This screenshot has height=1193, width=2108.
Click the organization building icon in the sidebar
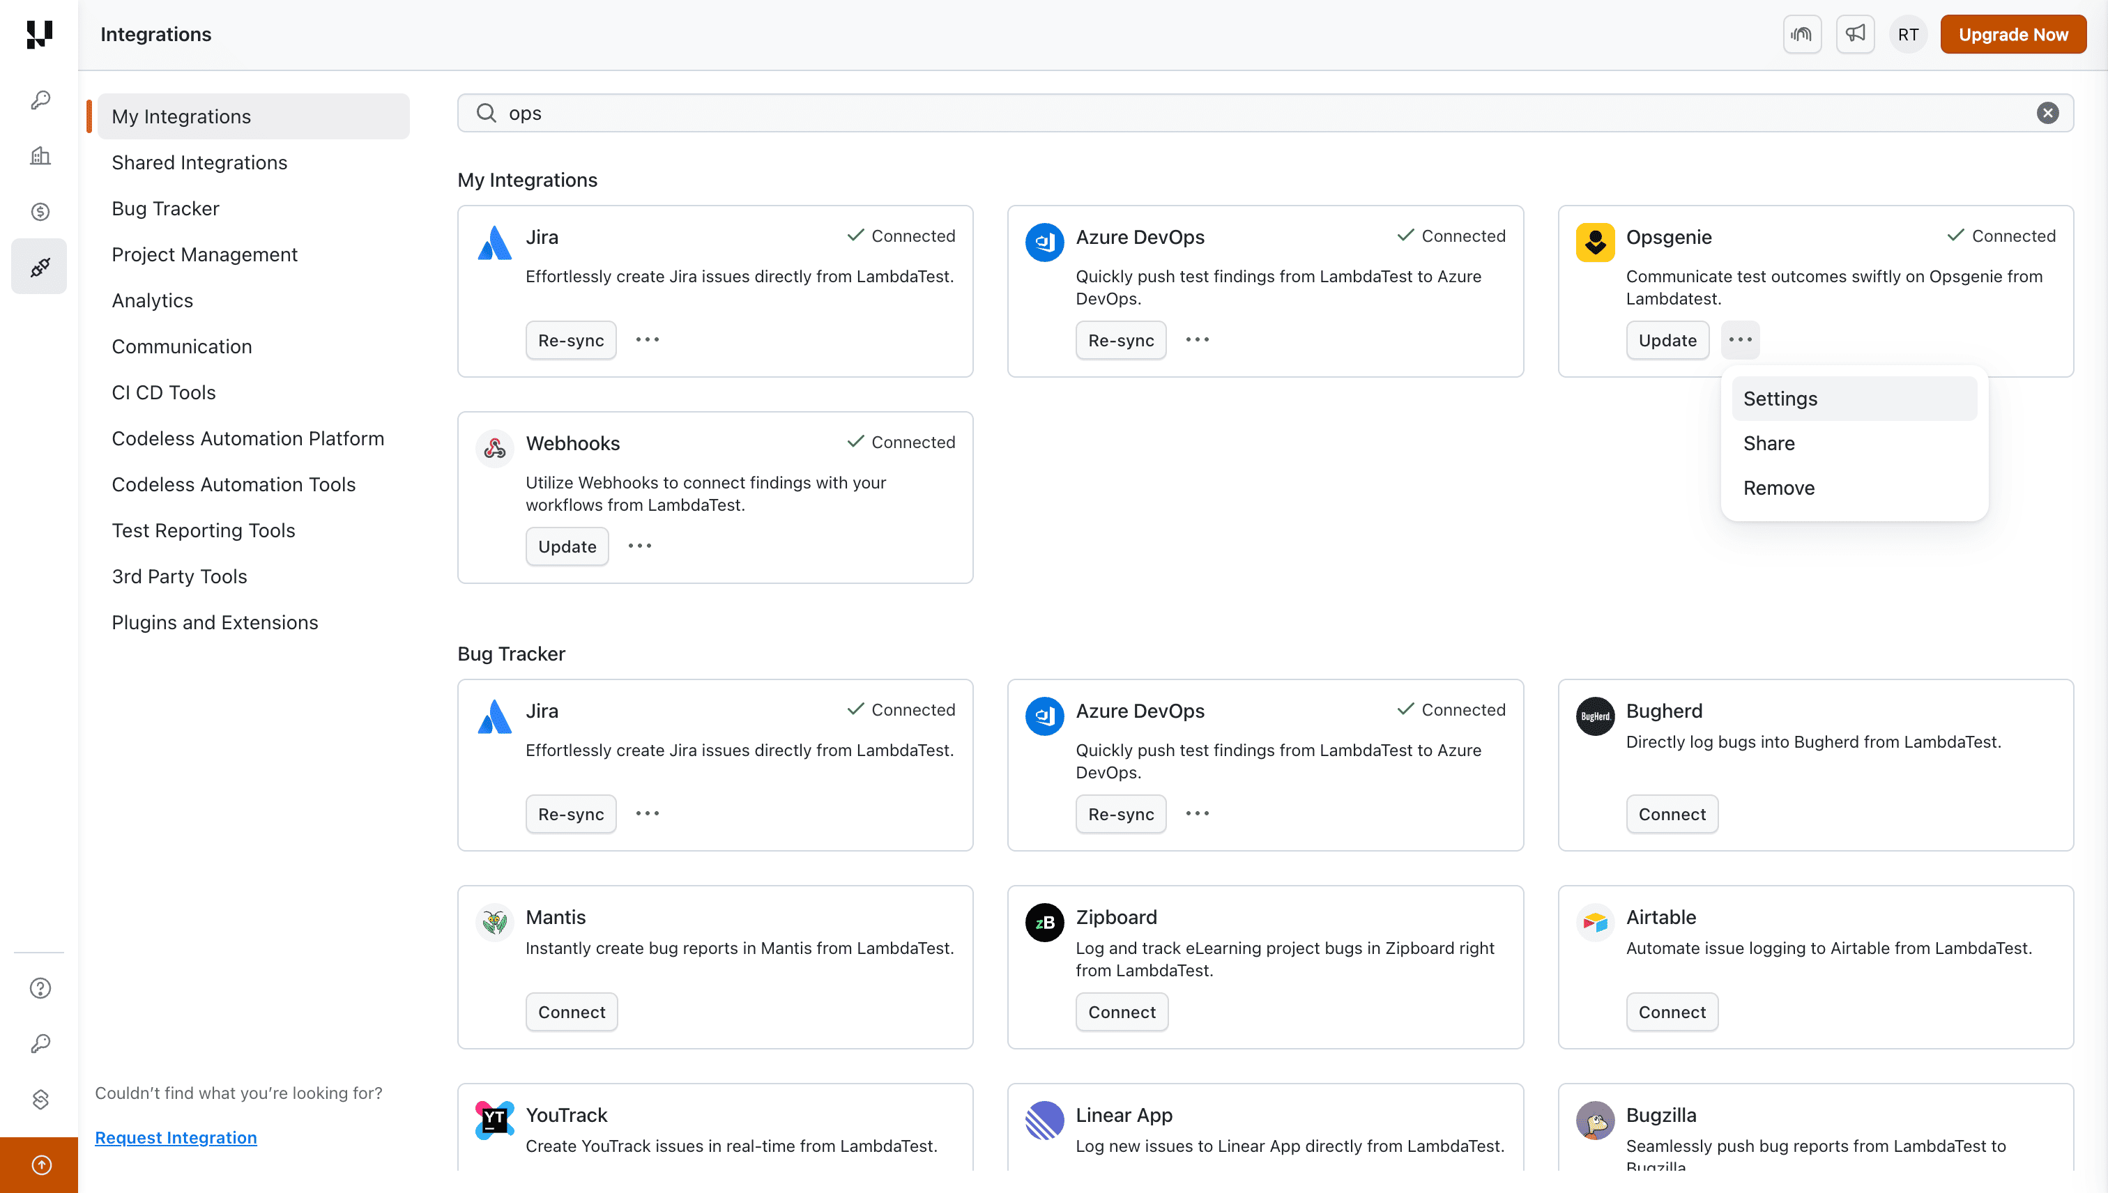pyautogui.click(x=38, y=155)
